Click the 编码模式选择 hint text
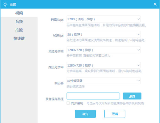The width and height of the screenshot is (160, 123). (x=76, y=86)
